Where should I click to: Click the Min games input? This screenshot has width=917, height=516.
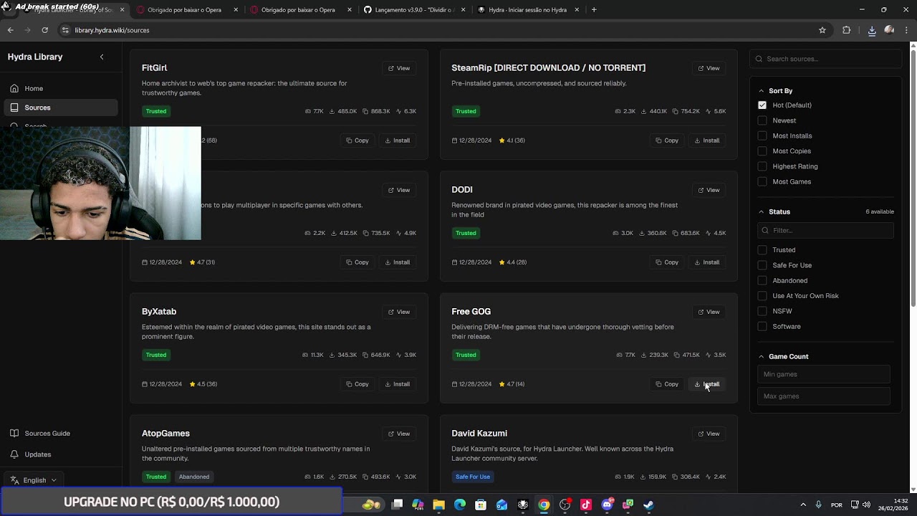point(824,374)
